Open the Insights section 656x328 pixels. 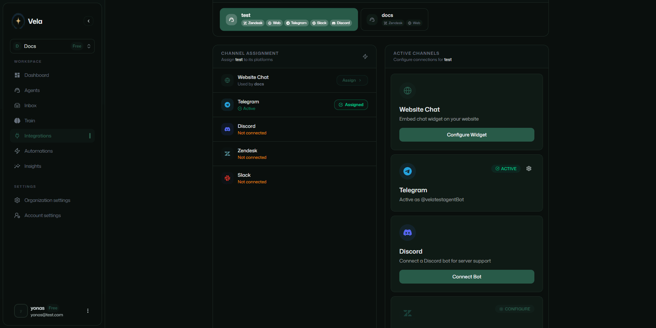click(52, 166)
